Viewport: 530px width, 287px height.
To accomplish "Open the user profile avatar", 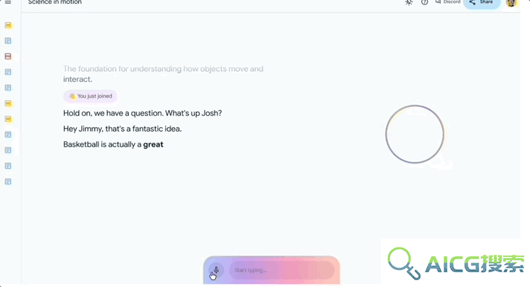I will tap(511, 3).
